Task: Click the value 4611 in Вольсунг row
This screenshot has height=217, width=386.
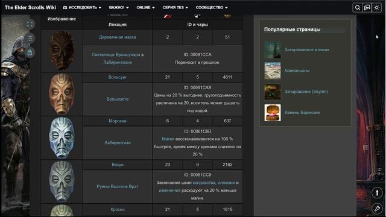Action: [x=227, y=77]
